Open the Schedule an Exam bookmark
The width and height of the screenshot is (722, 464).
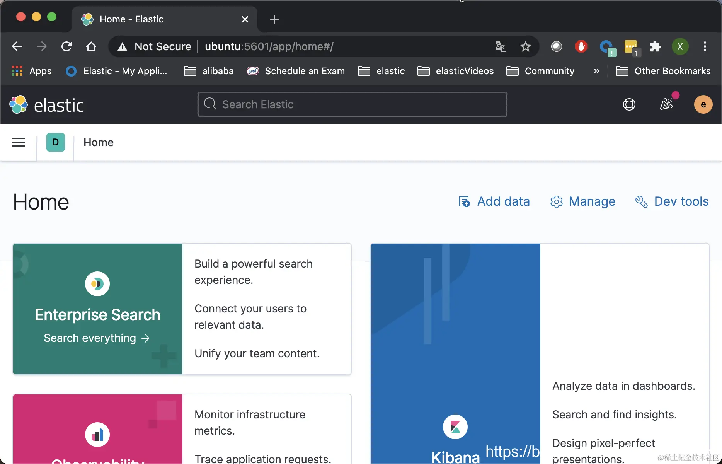click(x=296, y=71)
